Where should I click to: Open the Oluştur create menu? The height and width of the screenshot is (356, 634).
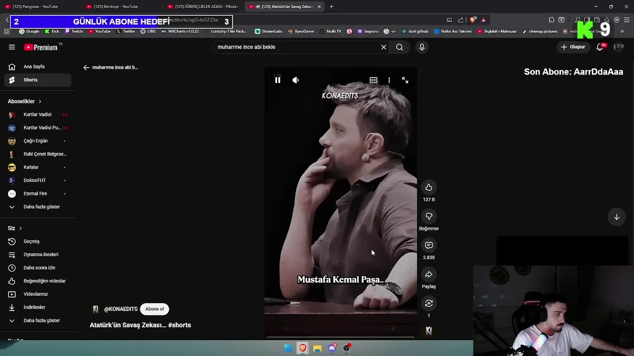[573, 47]
